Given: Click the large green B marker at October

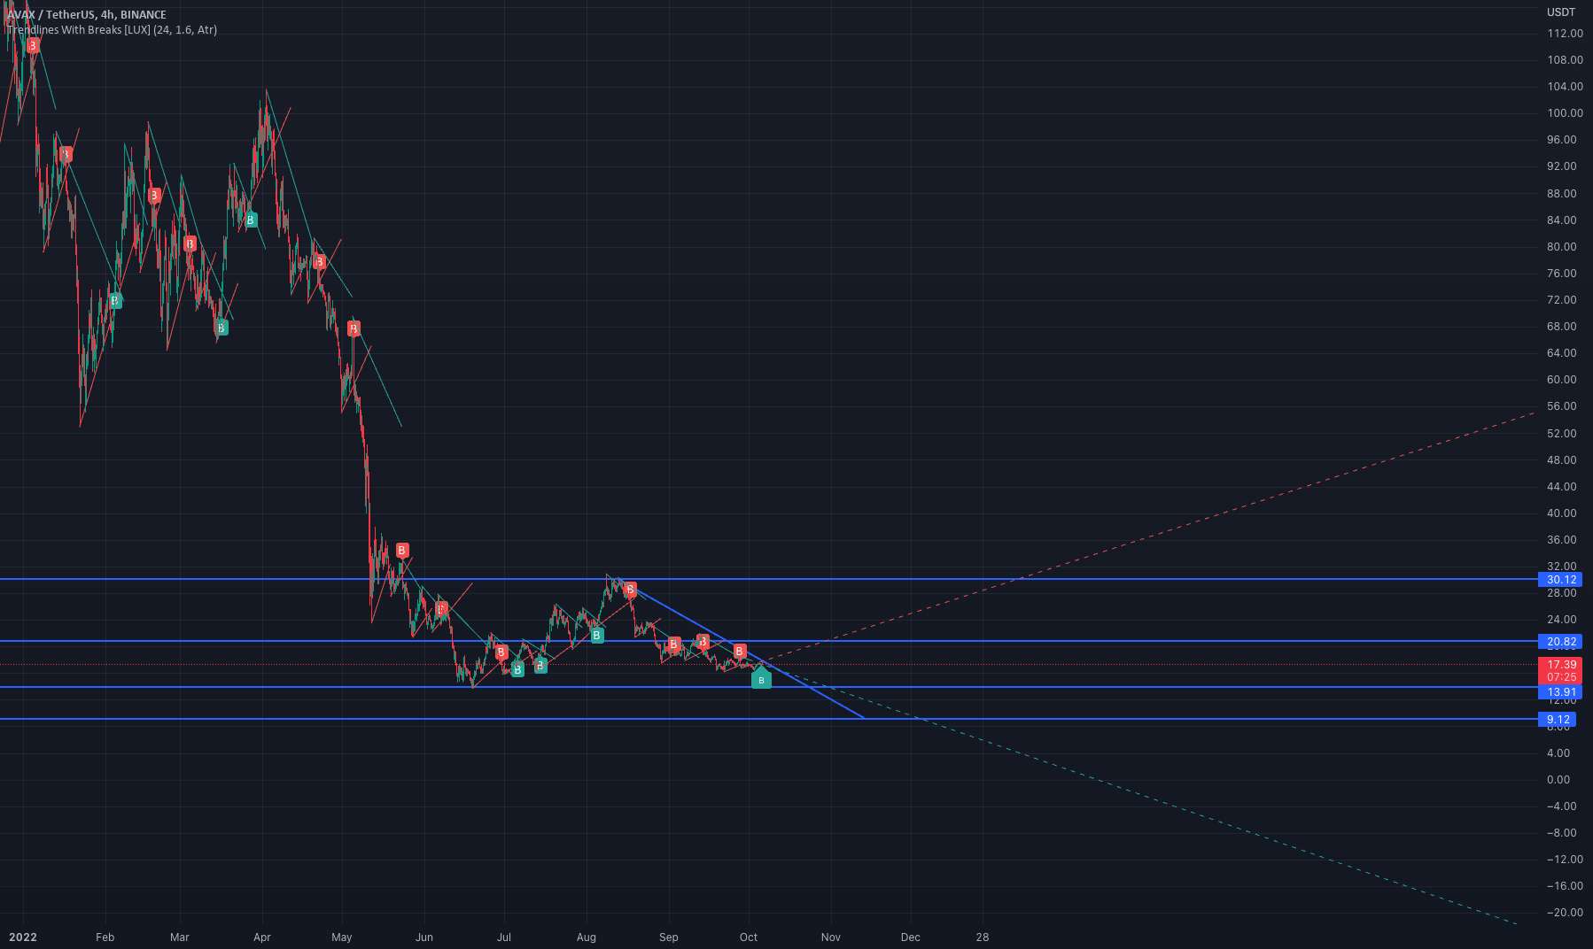Looking at the screenshot, I should pyautogui.click(x=761, y=679).
